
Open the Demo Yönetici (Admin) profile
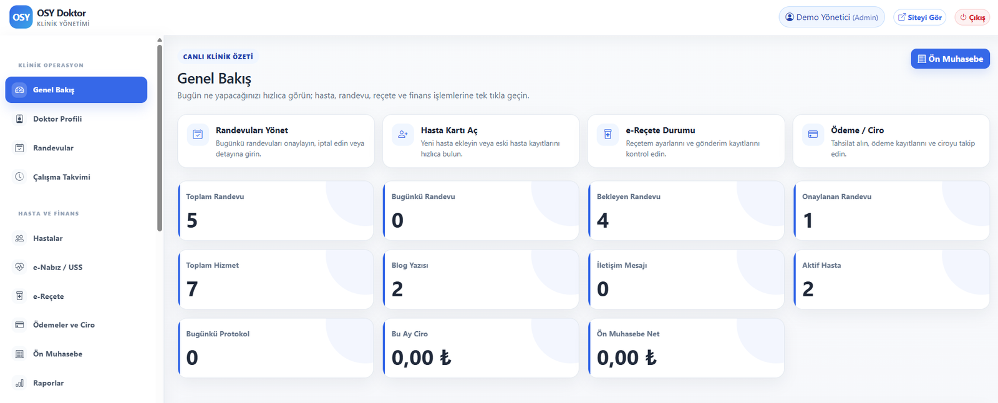tap(831, 17)
